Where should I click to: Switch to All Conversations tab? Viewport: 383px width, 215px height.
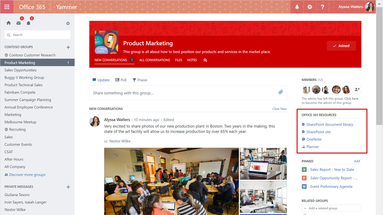point(155,60)
